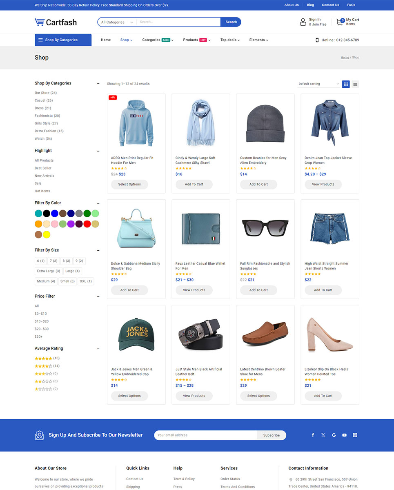Open the Default sorting dropdown
This screenshot has width=394, height=490.
pyautogui.click(x=318, y=84)
